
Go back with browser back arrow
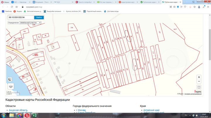(x=3, y=7)
